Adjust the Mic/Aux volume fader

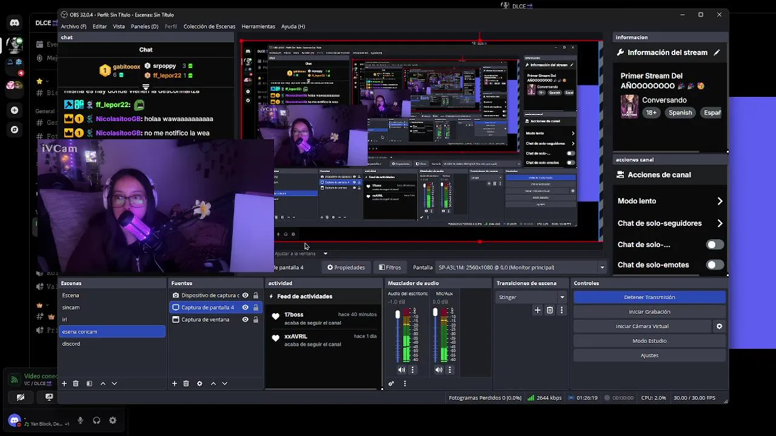pos(435,313)
